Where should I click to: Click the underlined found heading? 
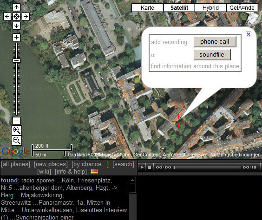(x=9, y=180)
